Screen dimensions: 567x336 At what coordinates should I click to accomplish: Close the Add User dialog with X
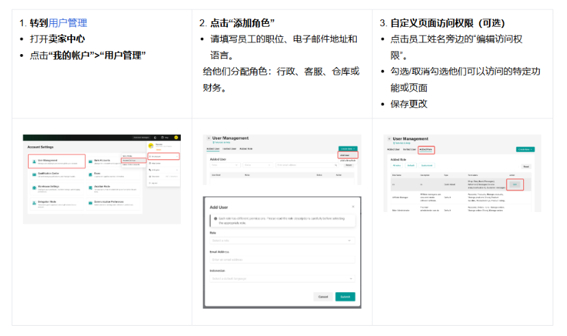(353, 206)
